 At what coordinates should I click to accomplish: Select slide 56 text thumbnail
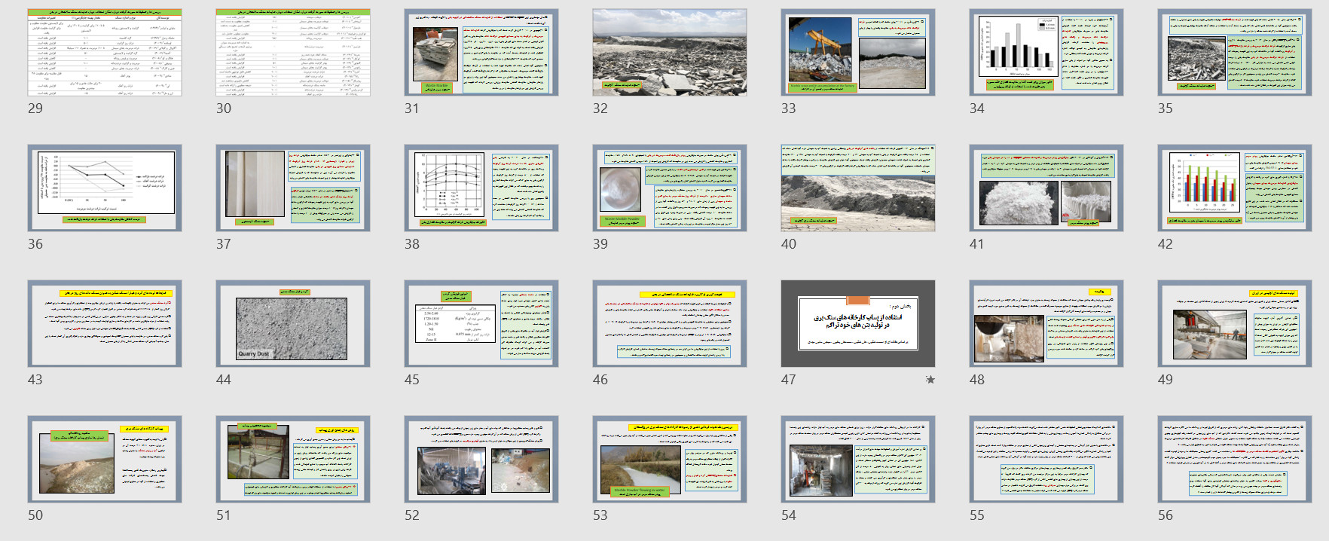(x=1235, y=459)
